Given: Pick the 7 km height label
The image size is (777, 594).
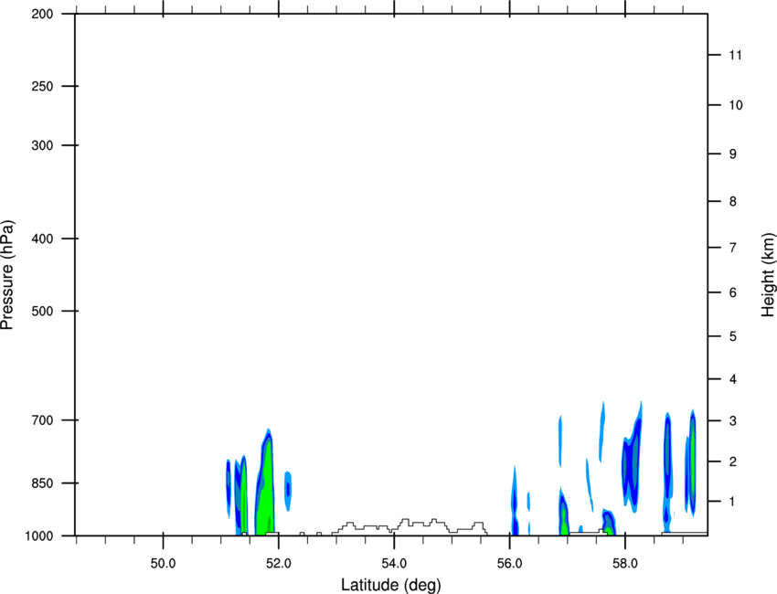Looking at the screenshot, I should click(x=733, y=248).
